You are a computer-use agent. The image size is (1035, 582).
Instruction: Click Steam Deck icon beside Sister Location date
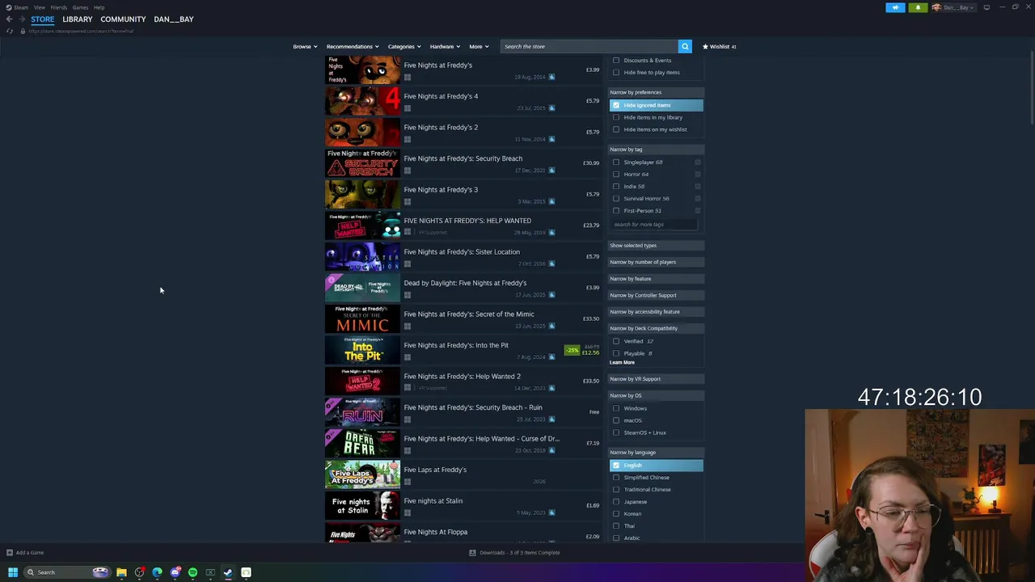551,264
